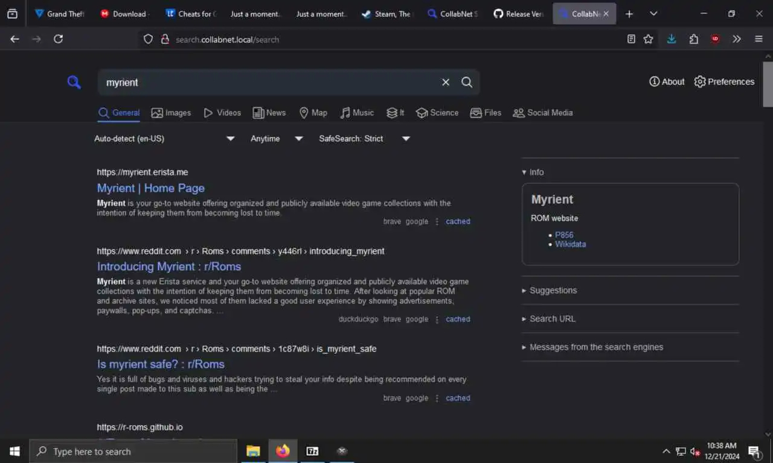The width and height of the screenshot is (773, 463).
Task: Switch to the Science category tab
Action: (437, 113)
